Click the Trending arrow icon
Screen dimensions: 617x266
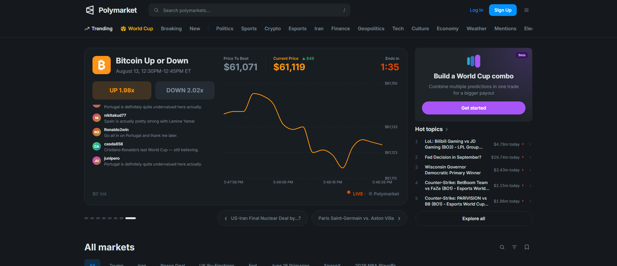pos(87,29)
